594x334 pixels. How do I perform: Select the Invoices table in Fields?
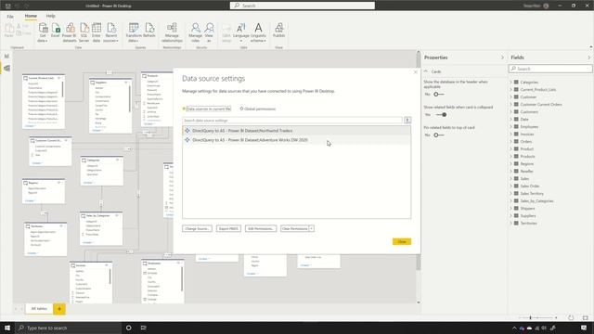coord(527,134)
